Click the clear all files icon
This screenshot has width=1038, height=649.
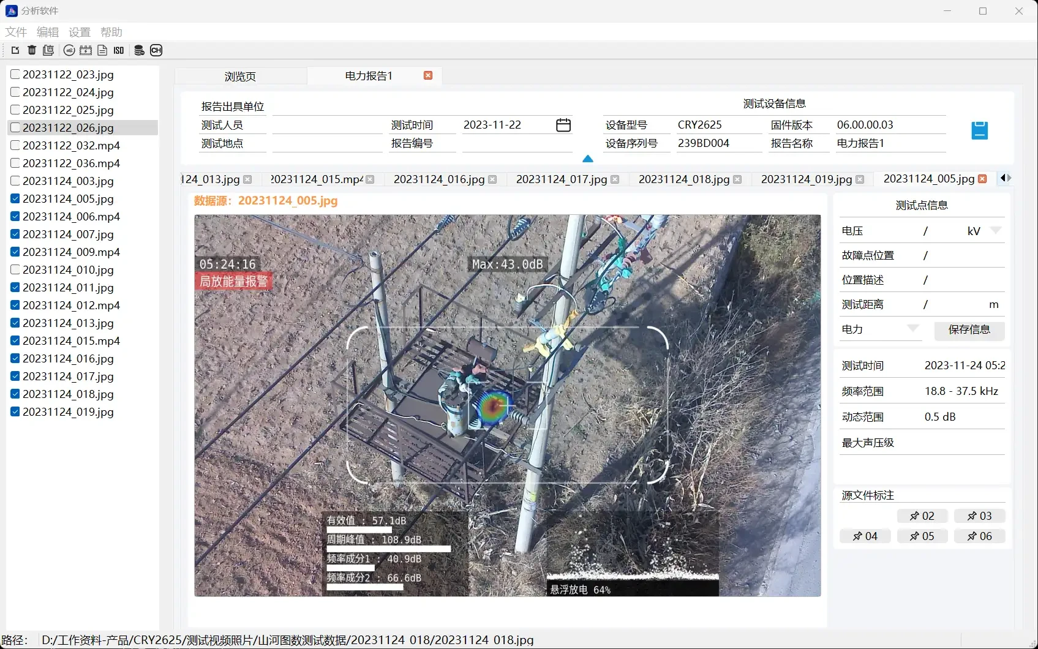coord(48,50)
